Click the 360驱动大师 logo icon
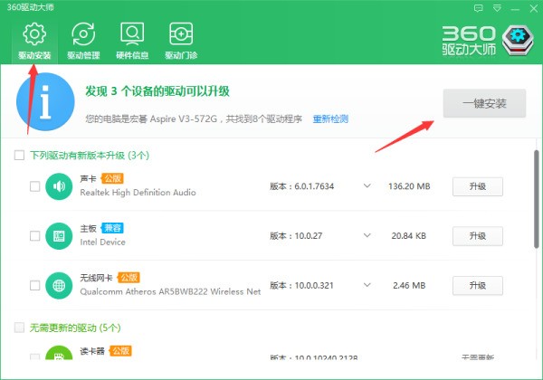This screenshot has width=543, height=380. point(518,41)
